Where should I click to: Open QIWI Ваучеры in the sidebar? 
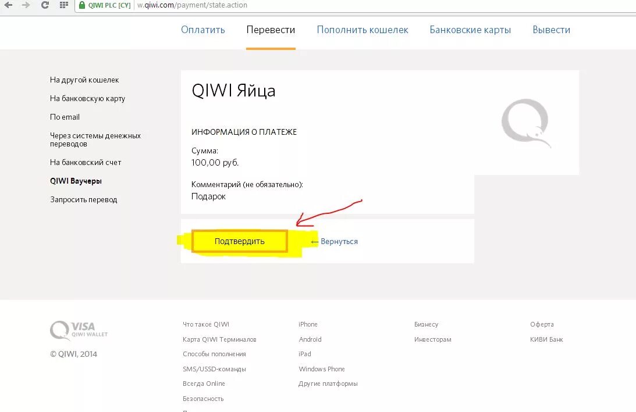76,181
